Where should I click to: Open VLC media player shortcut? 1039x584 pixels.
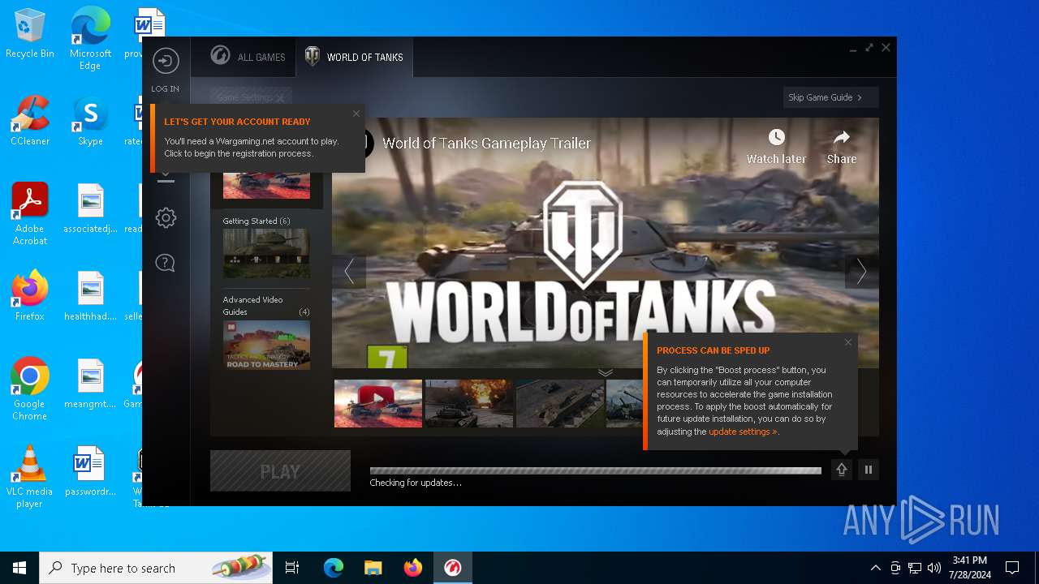(30, 476)
